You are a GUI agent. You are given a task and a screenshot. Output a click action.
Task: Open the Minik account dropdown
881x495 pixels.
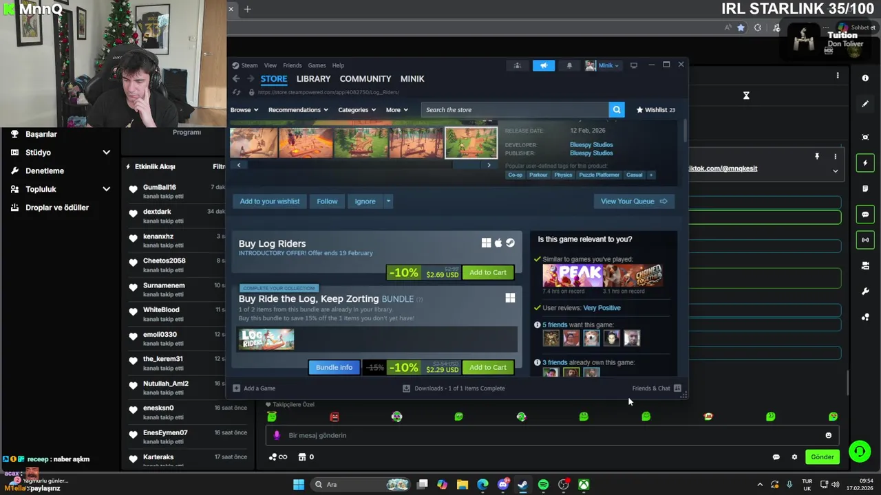[602, 65]
